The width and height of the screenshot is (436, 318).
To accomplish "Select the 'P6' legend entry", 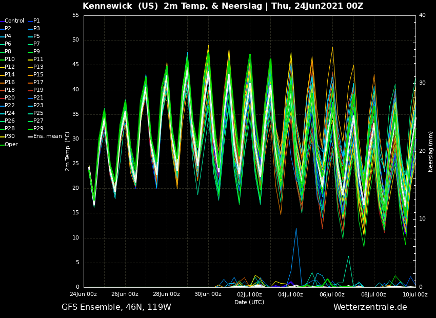I will 6,44.
